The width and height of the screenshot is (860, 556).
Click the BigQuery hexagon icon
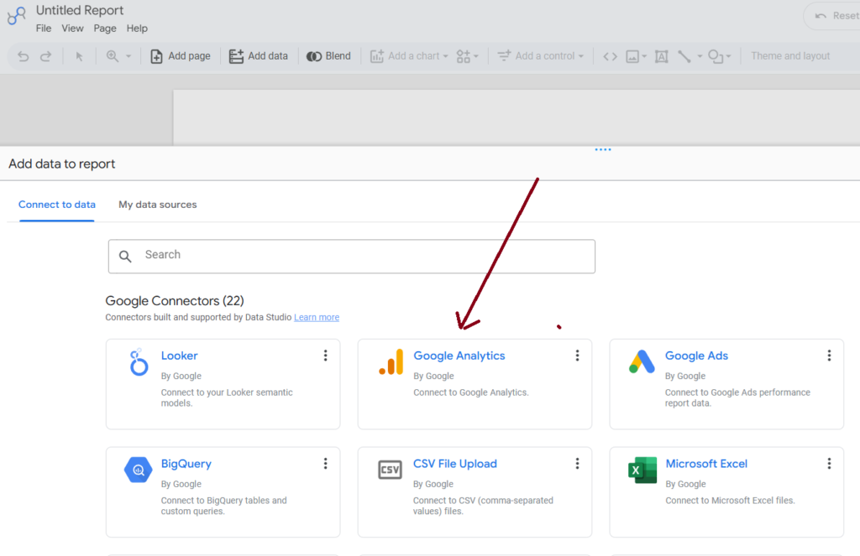click(139, 470)
